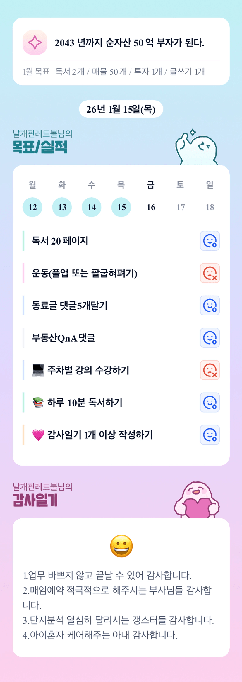The image size is (242, 682).
Task: Toggle status face for 독서 20 페이지
Action: (210, 241)
